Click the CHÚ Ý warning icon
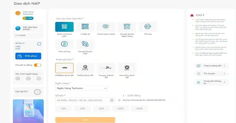236x123 pixels. click(192, 15)
